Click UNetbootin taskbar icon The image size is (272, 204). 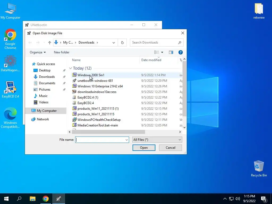[58, 199]
